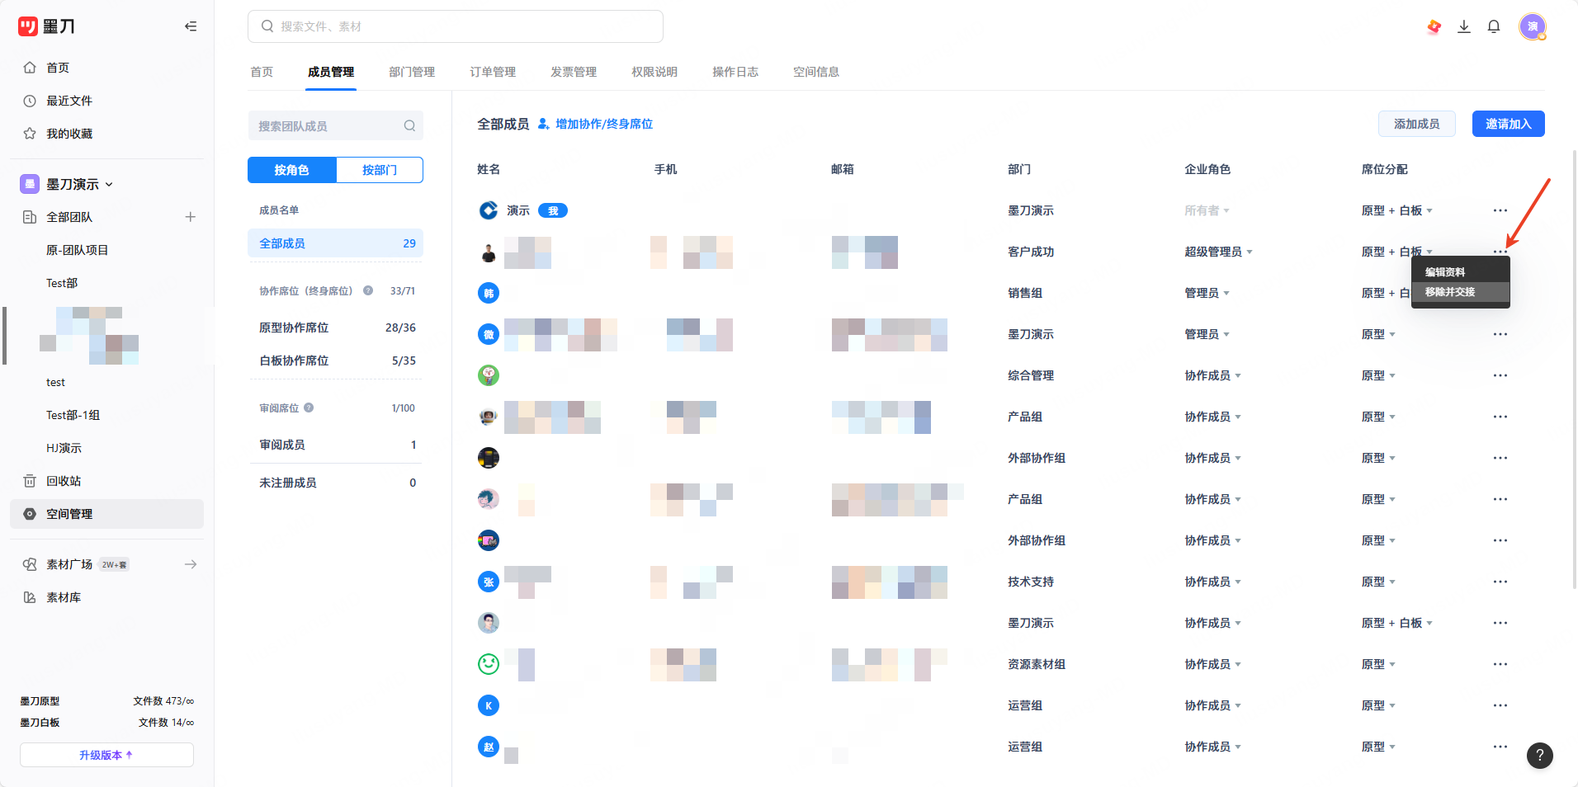Click the green smiley avatar in the 资源素材组 row
1578x787 pixels.
pyautogui.click(x=489, y=664)
